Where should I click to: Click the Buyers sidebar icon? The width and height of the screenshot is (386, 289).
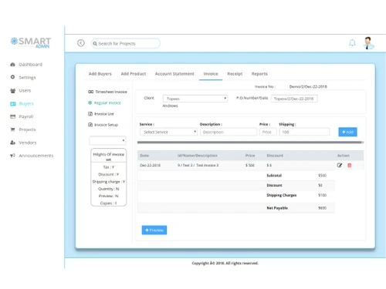pos(13,104)
